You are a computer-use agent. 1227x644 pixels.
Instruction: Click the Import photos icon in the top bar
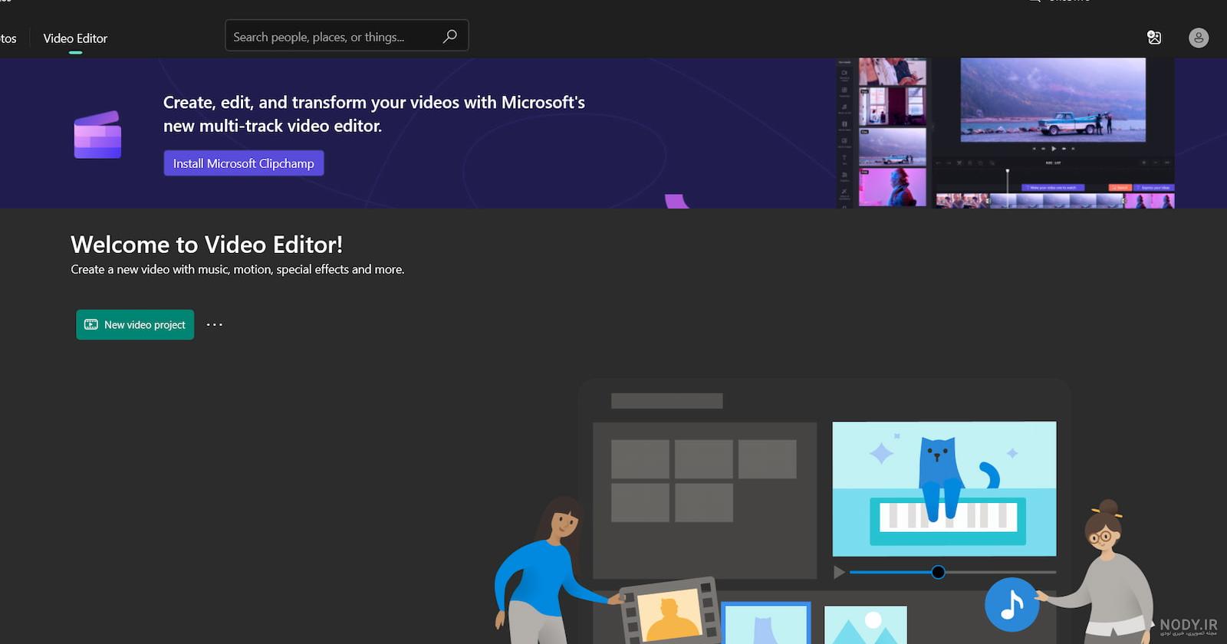pos(1153,38)
